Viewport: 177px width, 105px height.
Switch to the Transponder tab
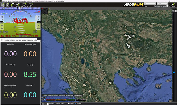[x=30, y=40]
